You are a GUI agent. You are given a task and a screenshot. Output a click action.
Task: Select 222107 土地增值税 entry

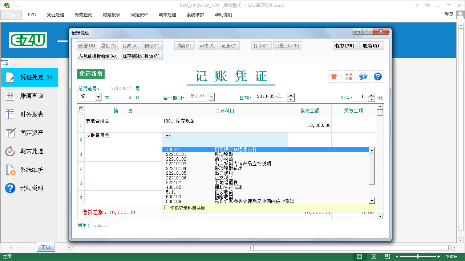pos(265,182)
